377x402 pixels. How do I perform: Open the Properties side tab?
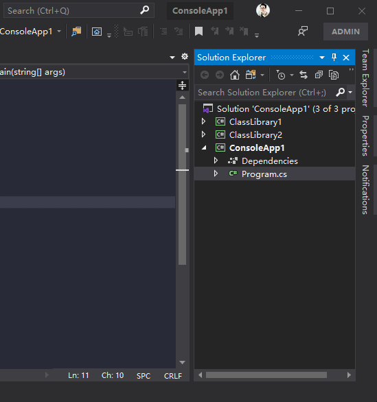pos(365,136)
